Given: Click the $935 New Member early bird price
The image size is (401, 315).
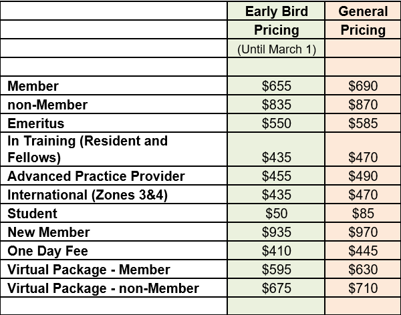Looking at the screenshot, I should tap(276, 232).
